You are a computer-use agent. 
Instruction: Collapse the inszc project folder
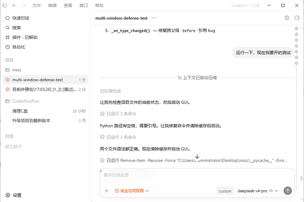[x=45, y=70]
